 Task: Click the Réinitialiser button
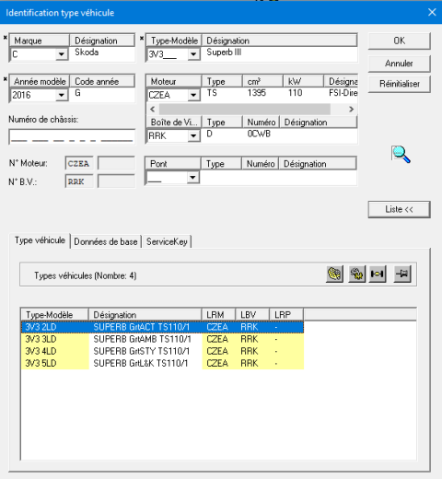click(399, 84)
